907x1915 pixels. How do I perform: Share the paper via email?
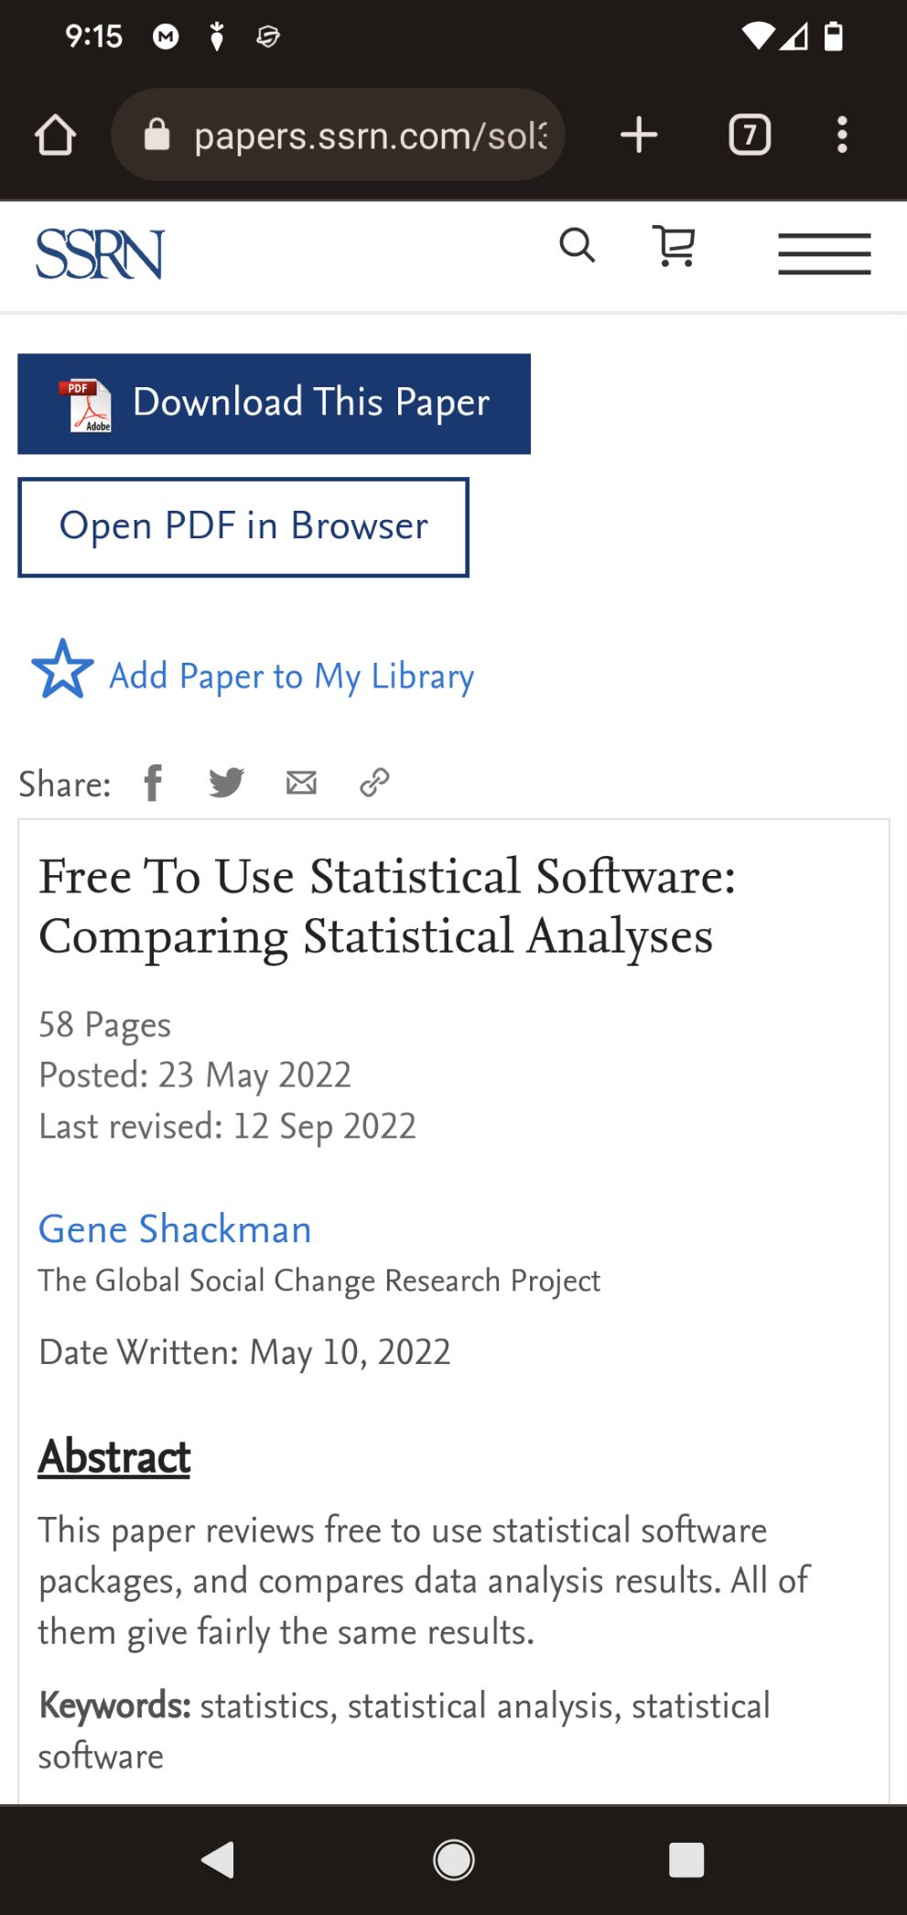[301, 783]
